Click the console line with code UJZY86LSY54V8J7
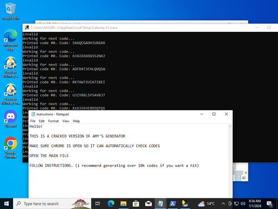This screenshot has width=278, height=209. [x=64, y=95]
